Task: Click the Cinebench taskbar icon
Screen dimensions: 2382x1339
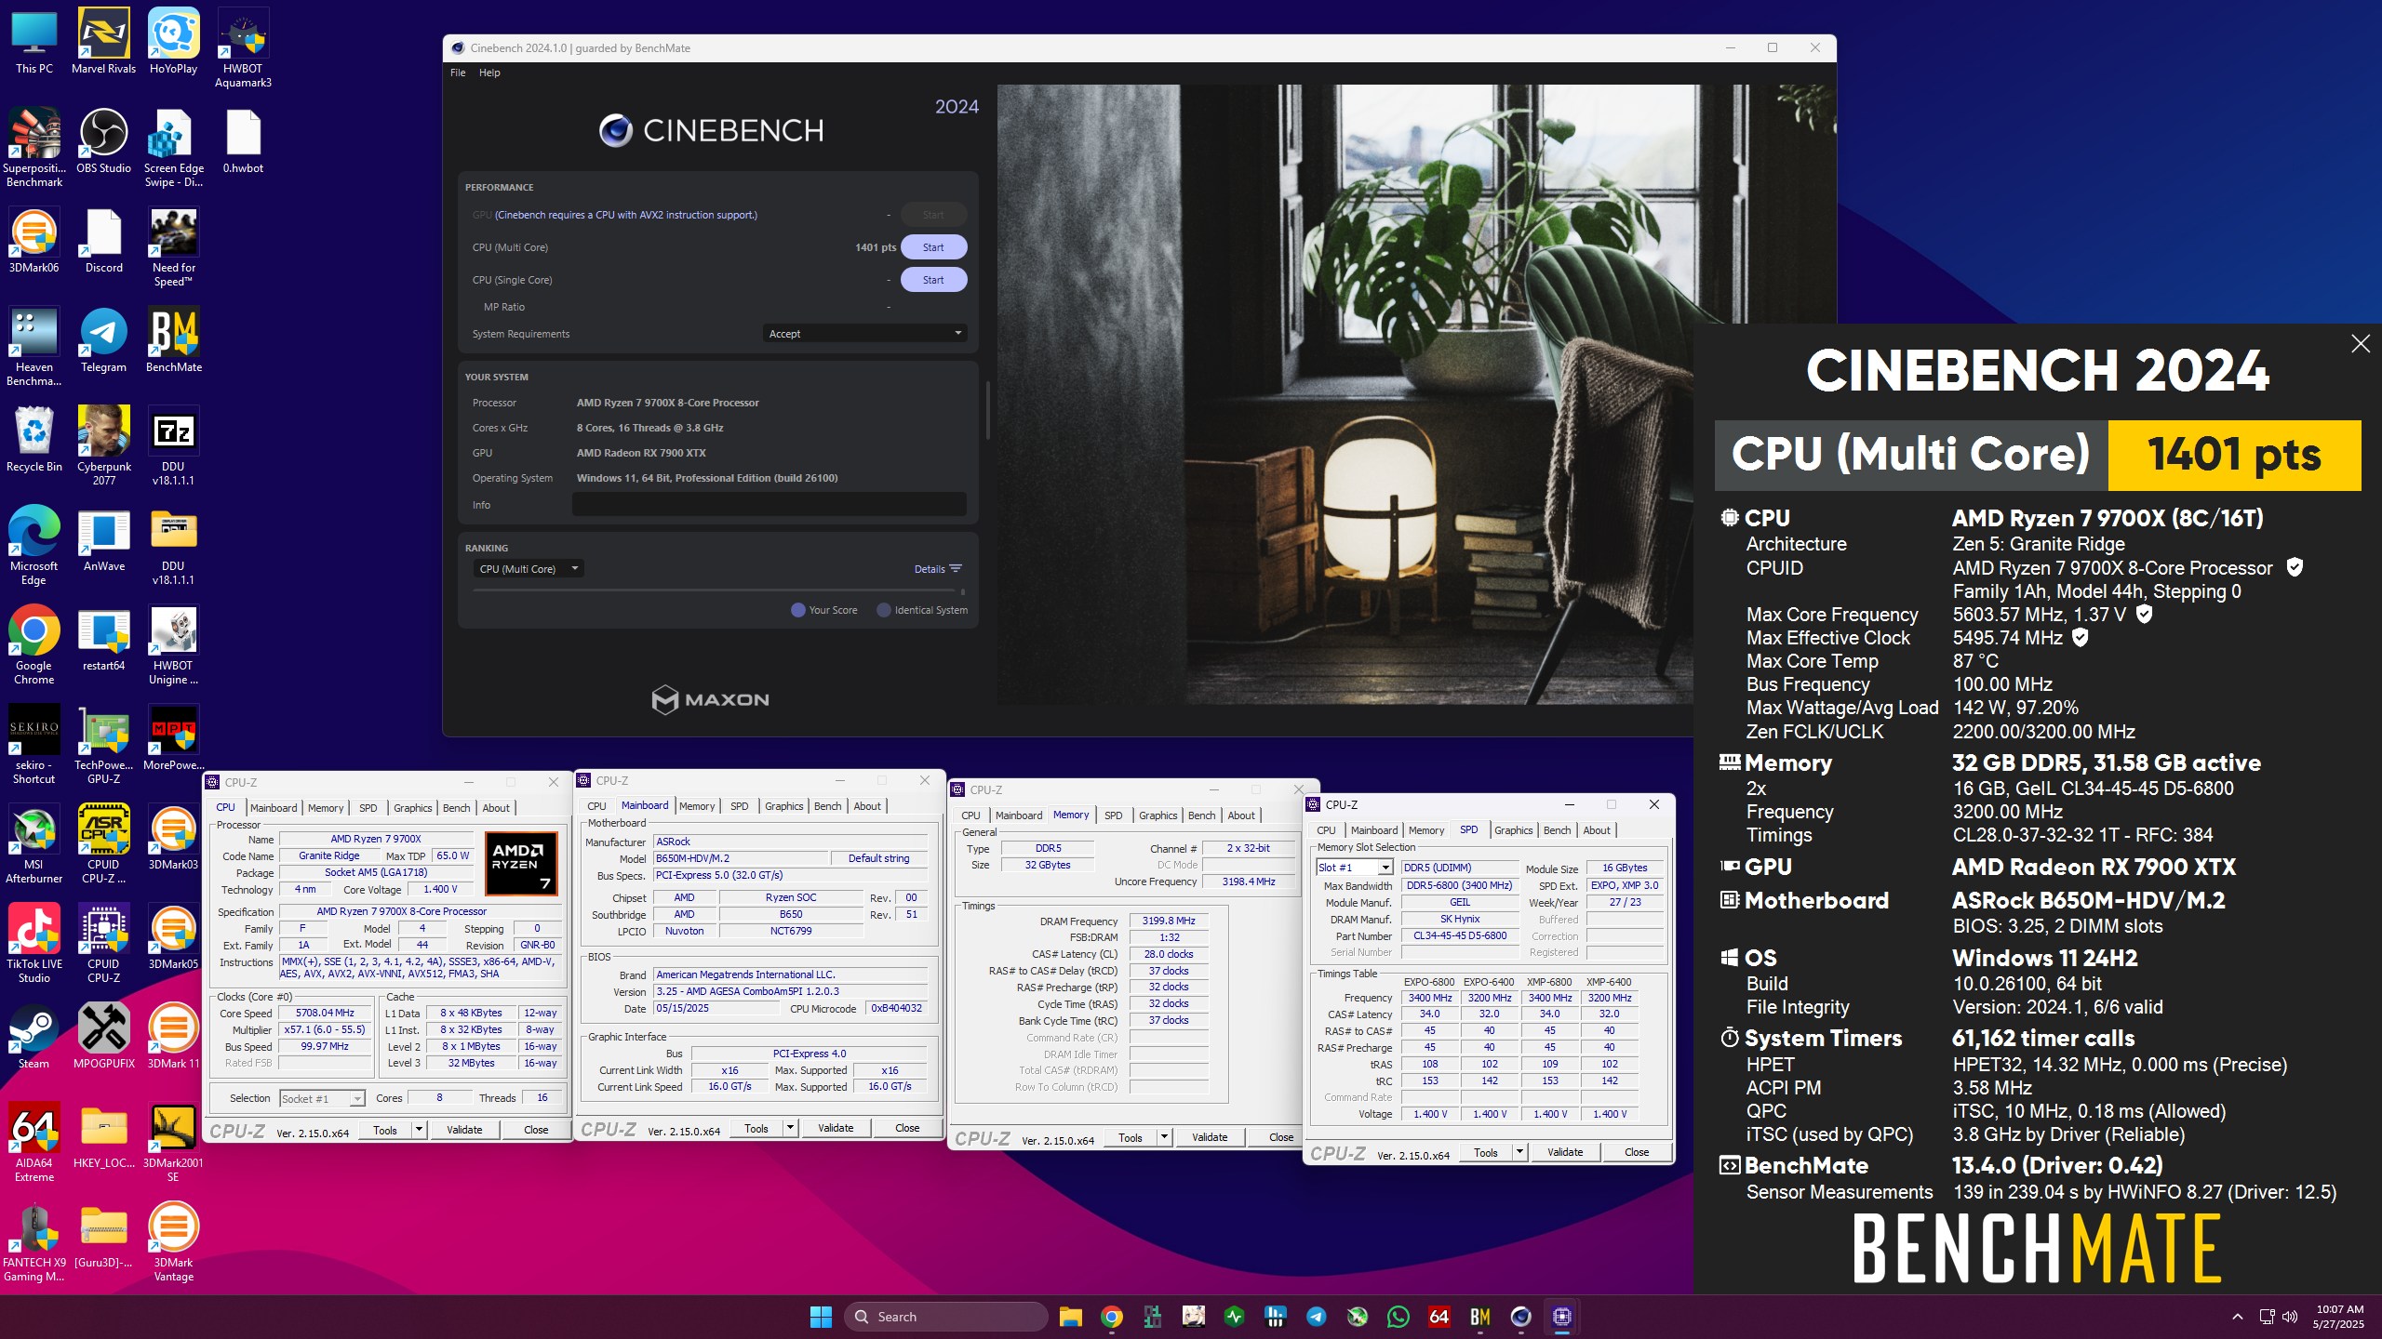Action: 1520,1317
